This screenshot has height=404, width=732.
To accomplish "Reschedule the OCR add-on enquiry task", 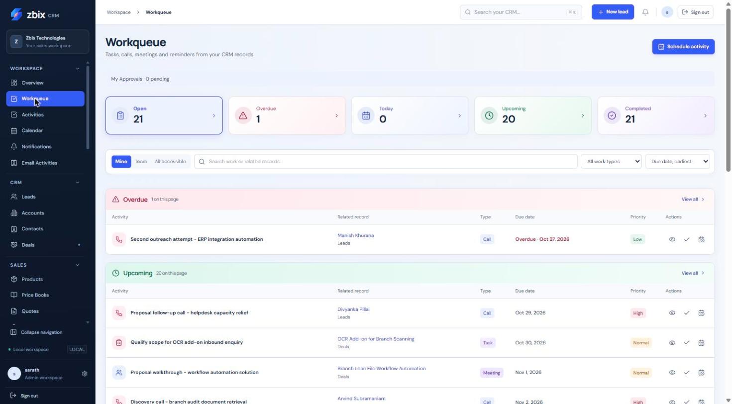I will coord(701,343).
